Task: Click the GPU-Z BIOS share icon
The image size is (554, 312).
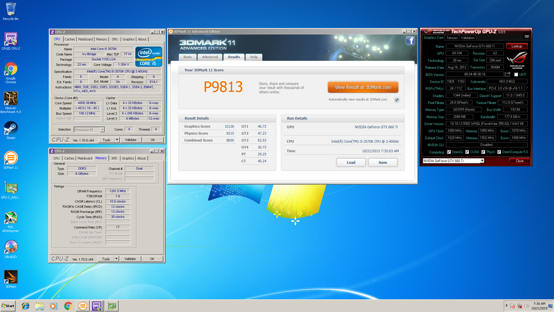Action: pos(508,74)
